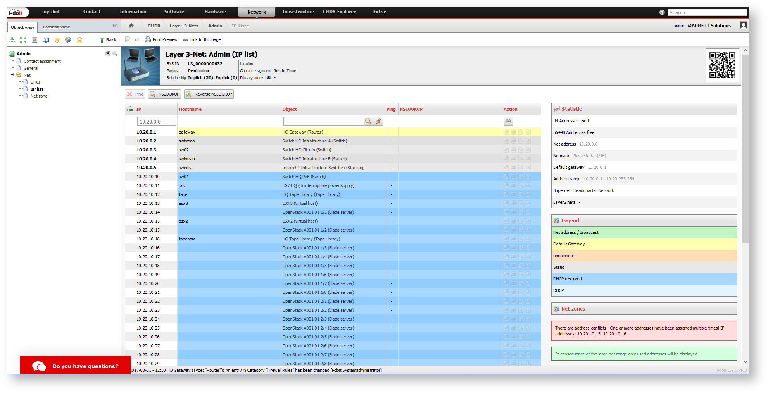The image size is (768, 393).
Task: Open the CMDB hierarchy tree icon in left toolbar
Action: tap(12, 40)
